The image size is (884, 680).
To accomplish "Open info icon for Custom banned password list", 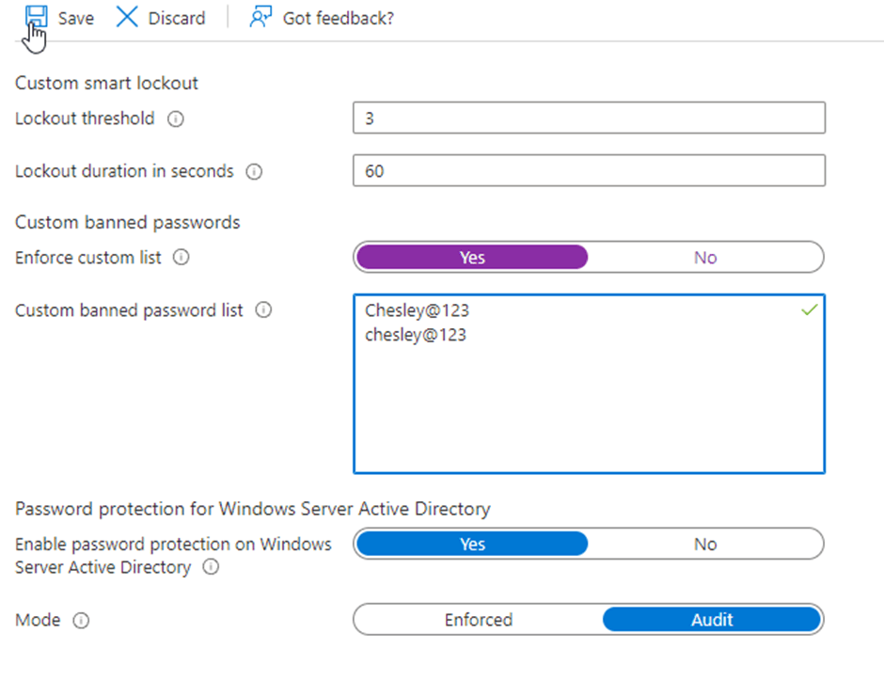I will click(x=263, y=310).
